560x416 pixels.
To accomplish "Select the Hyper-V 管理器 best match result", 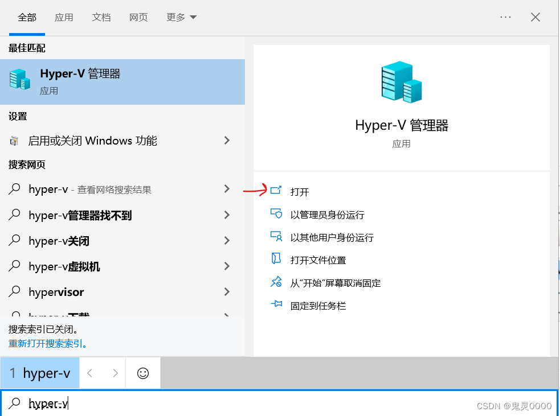I will [122, 82].
